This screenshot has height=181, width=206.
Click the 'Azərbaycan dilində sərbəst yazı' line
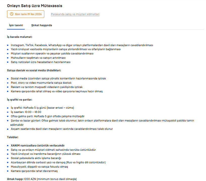(58, 162)
